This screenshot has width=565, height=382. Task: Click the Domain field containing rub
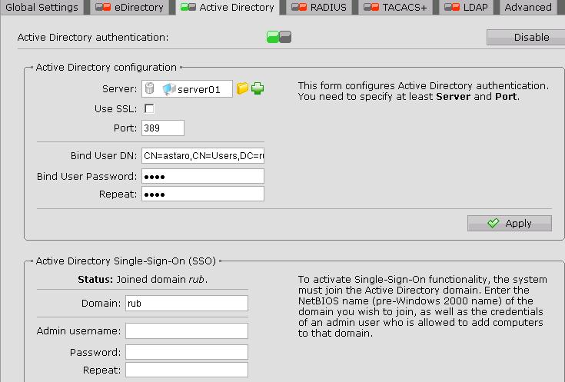coord(187,303)
